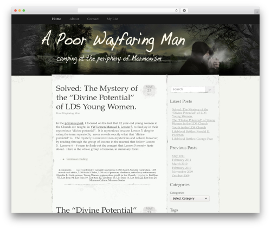Click the May 25 date badge
Image resolution: width=271 pixels, height=229 pixels.
click(149, 91)
